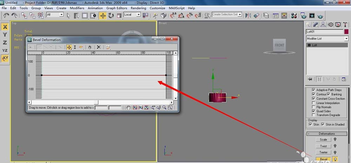This screenshot has height=163, width=351.
Task: Open Render Setup teapot icon
Action: tap(304, 16)
